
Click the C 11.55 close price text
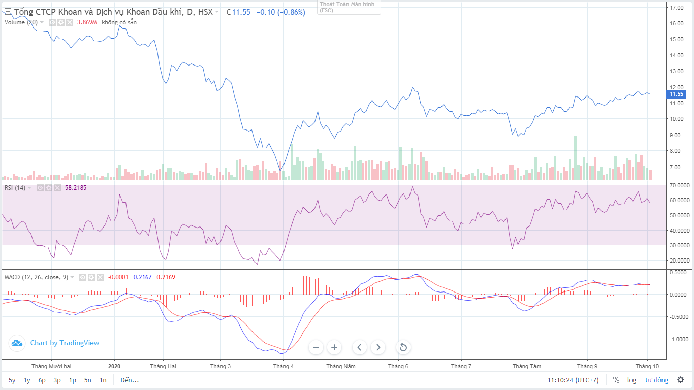click(238, 12)
